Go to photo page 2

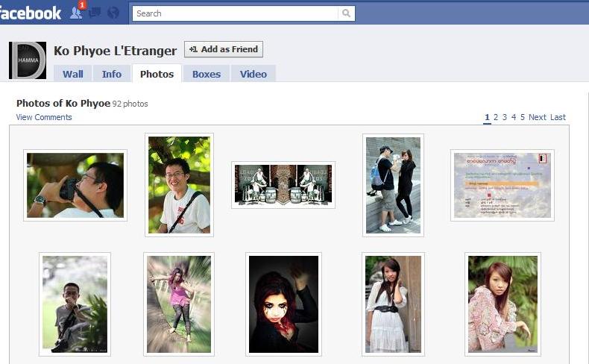496,117
